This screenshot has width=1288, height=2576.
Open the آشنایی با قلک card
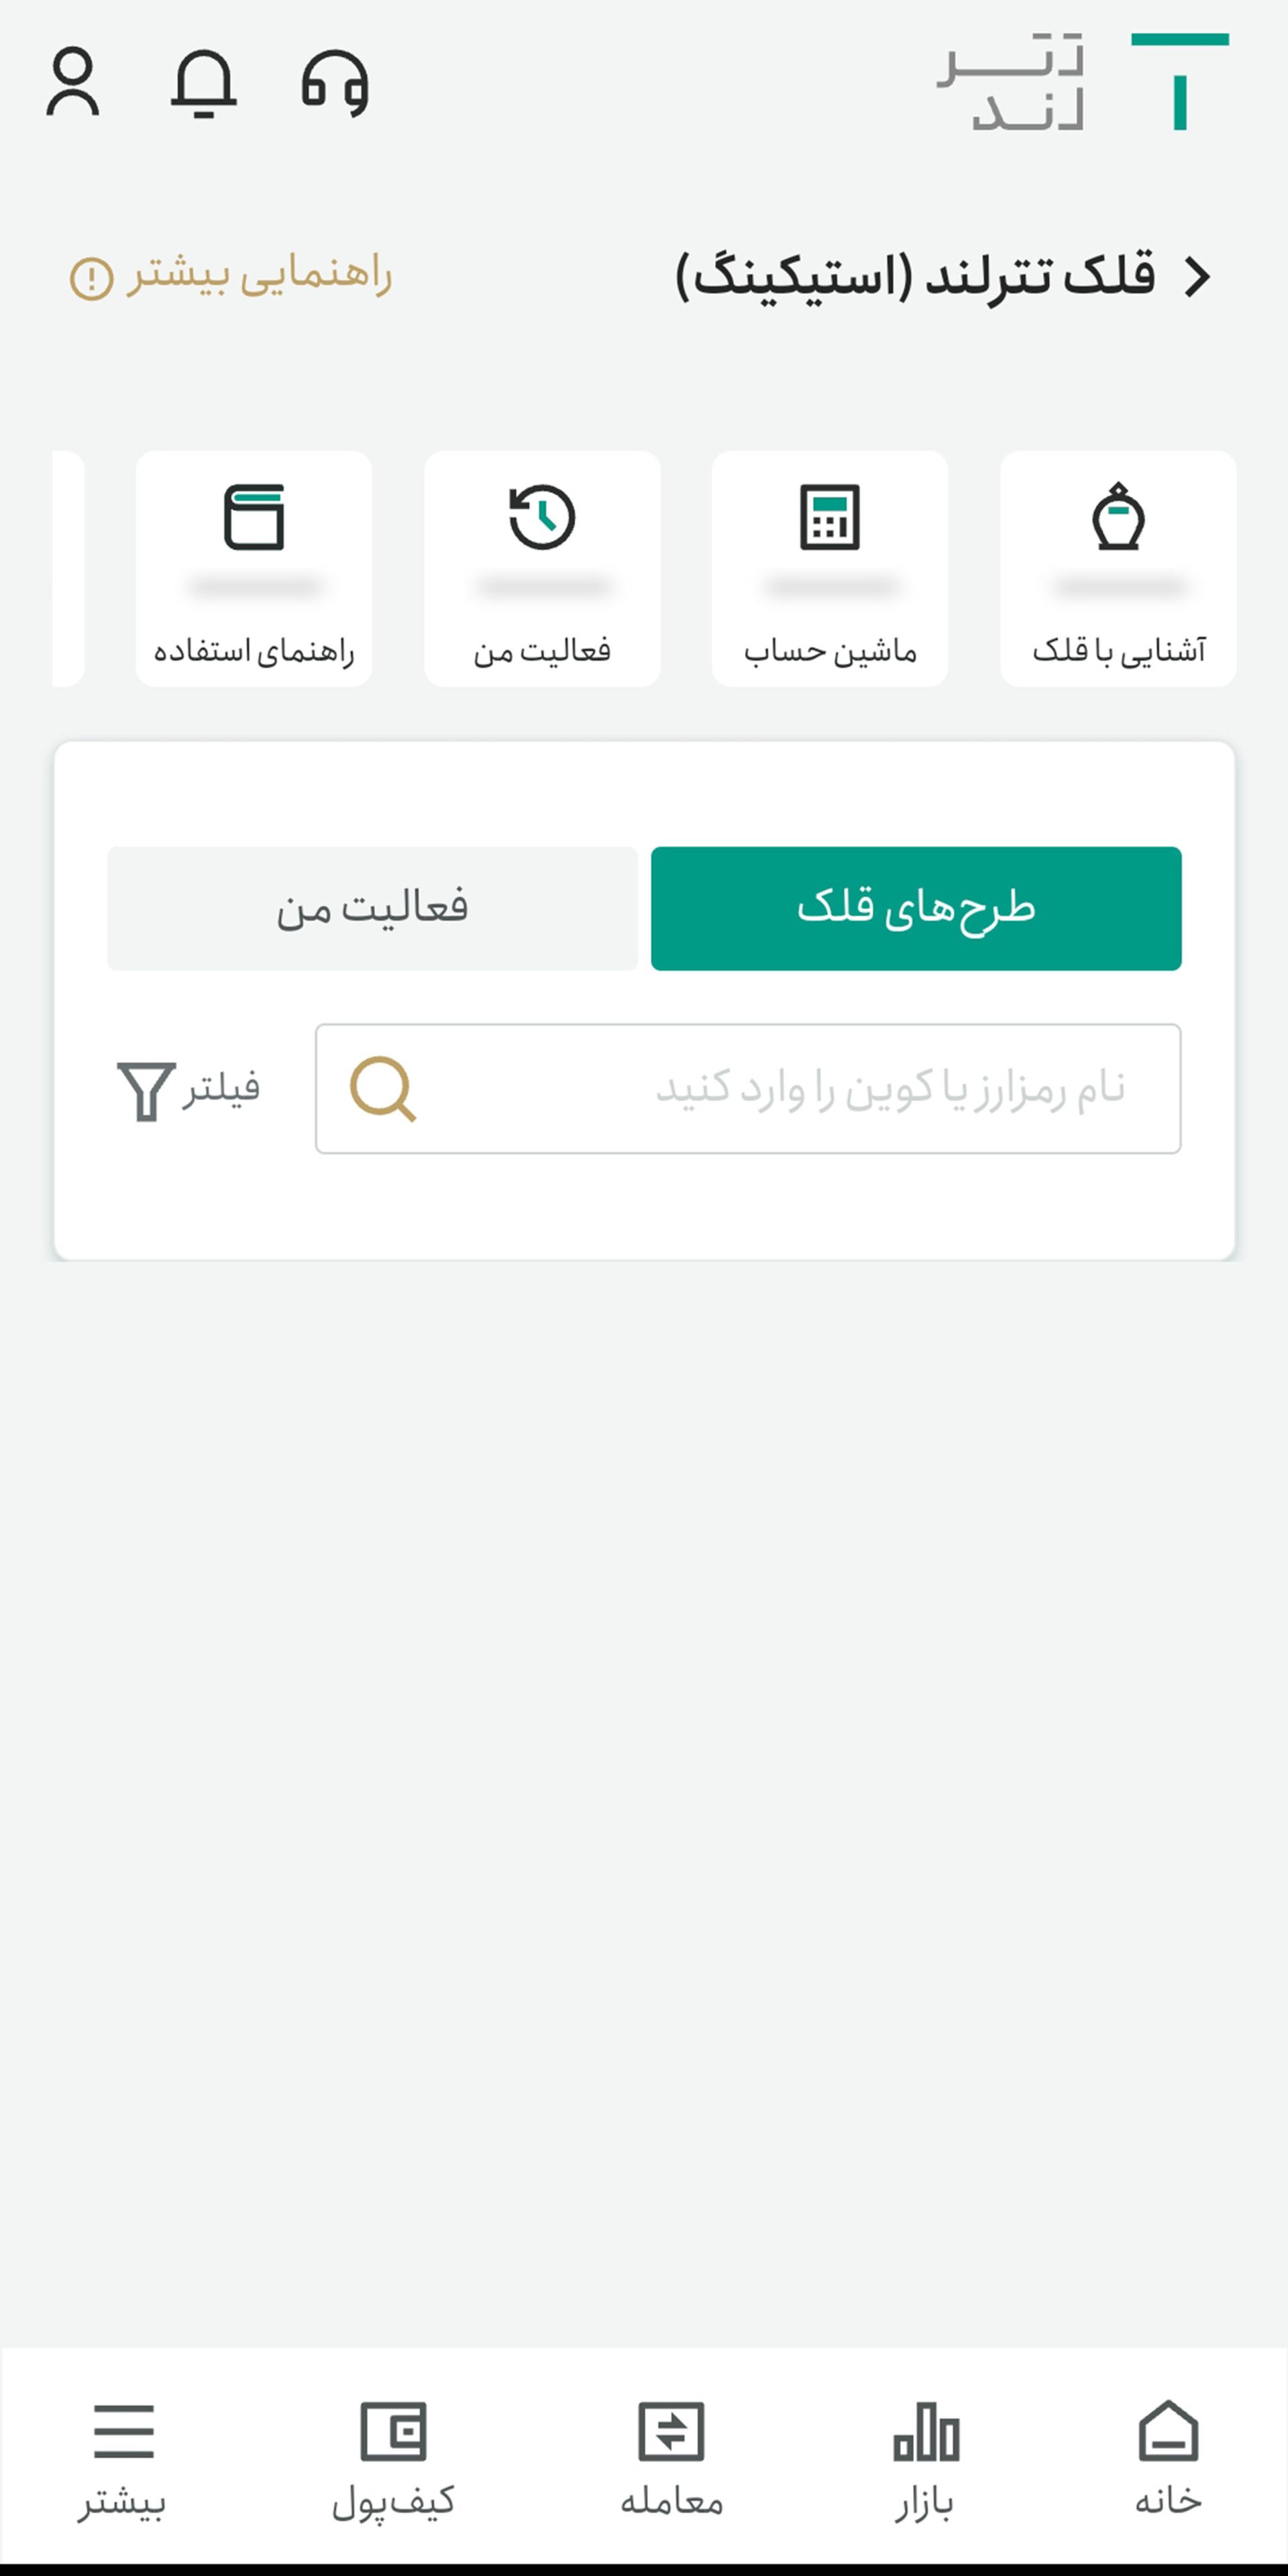click(x=1118, y=568)
